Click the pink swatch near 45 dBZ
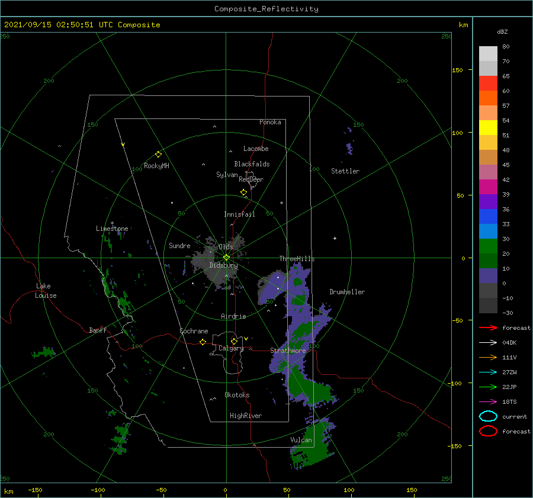 pyautogui.click(x=488, y=172)
